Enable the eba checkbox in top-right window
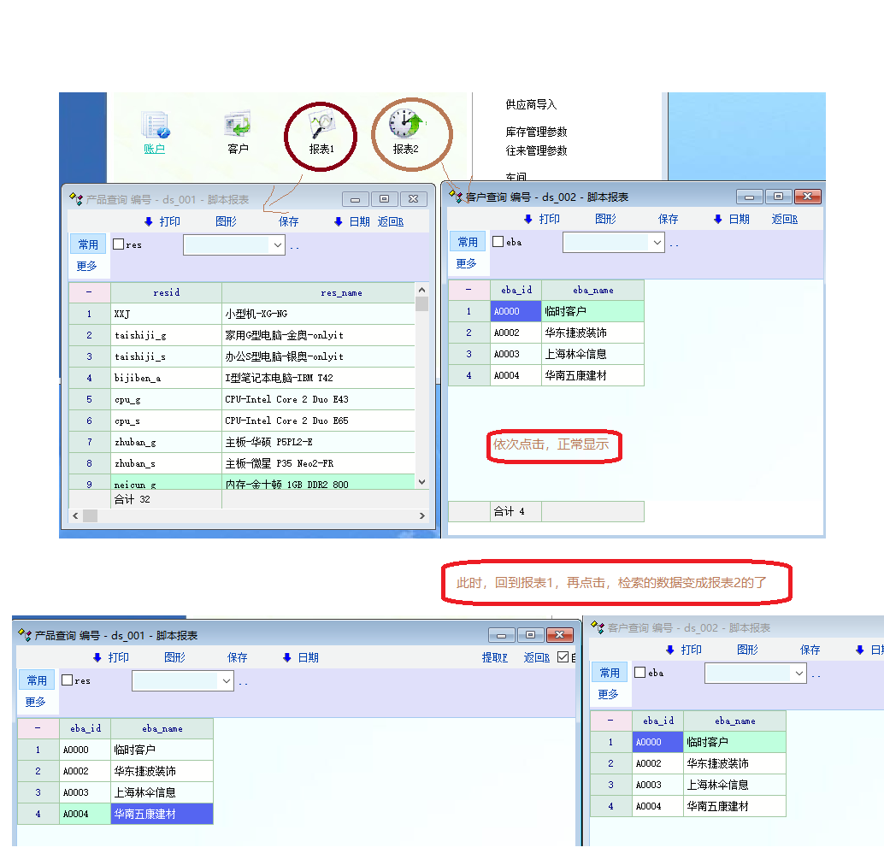This screenshot has height=865, width=884. click(x=498, y=242)
